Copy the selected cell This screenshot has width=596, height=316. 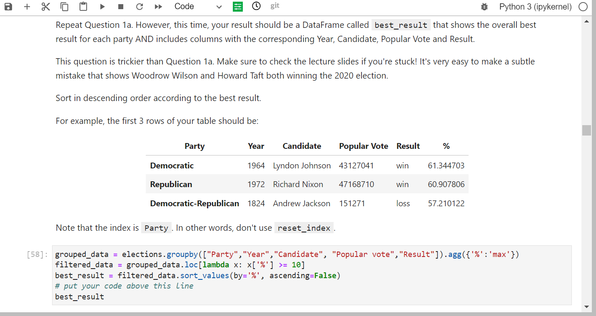coord(65,7)
